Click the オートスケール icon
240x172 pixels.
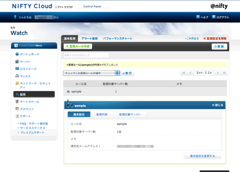tap(17, 102)
